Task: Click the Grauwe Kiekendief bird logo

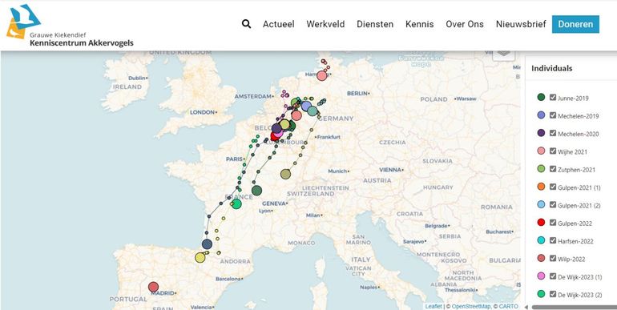Action: pos(23,22)
